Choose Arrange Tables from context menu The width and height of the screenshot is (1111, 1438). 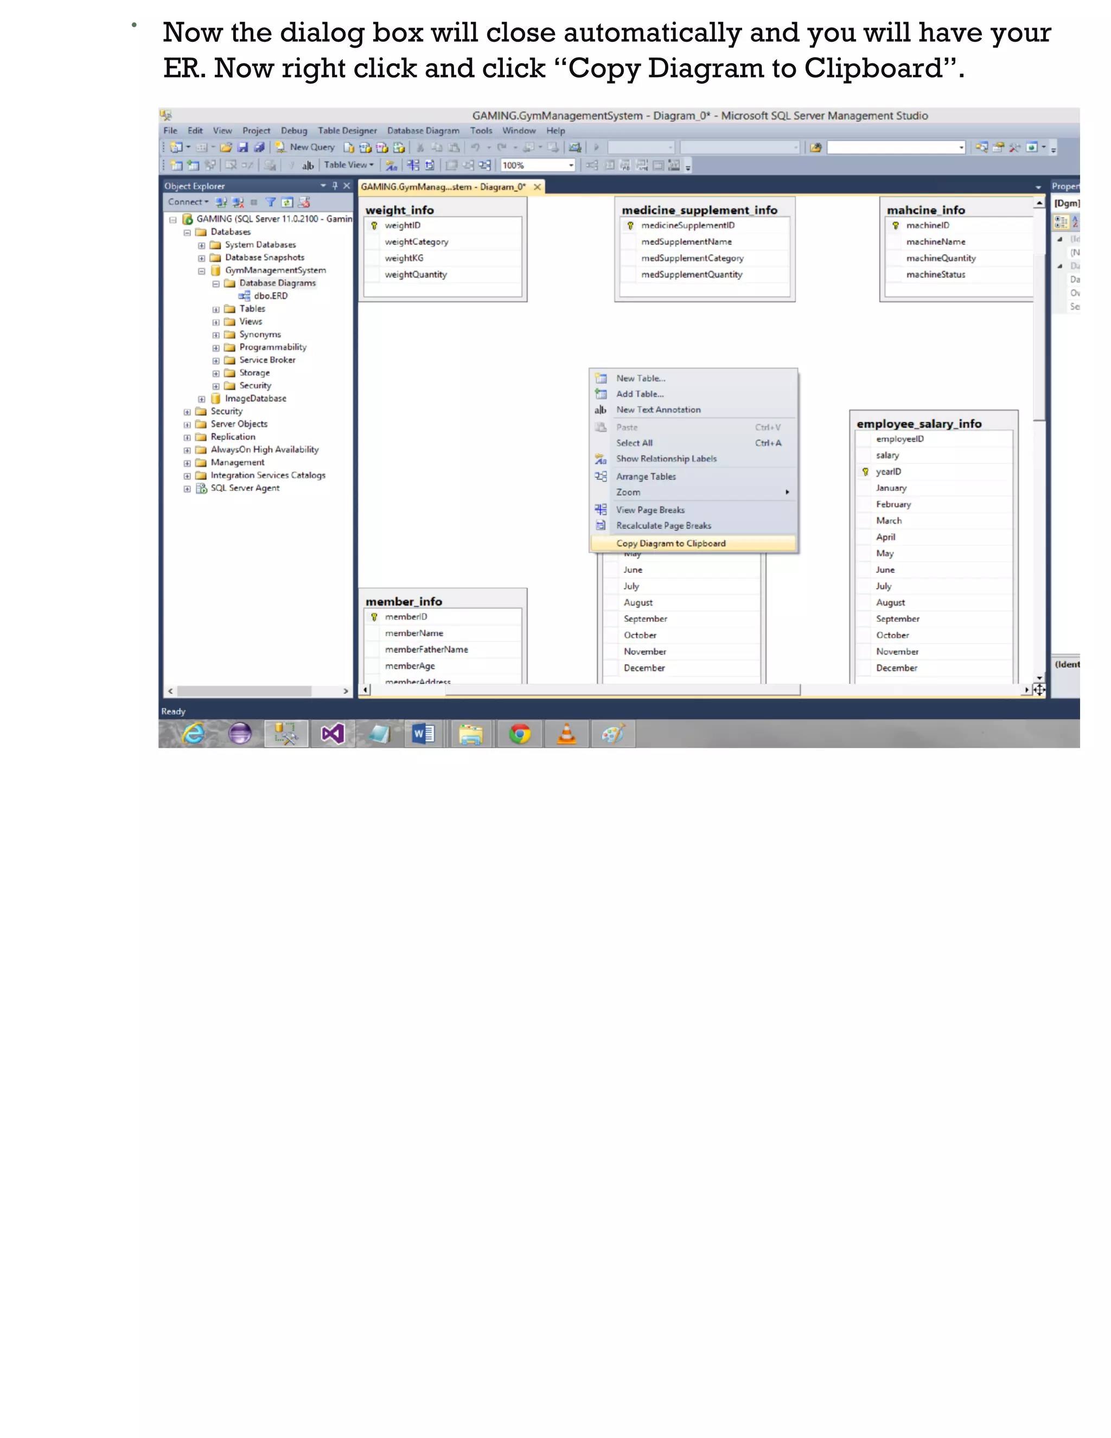click(x=645, y=476)
